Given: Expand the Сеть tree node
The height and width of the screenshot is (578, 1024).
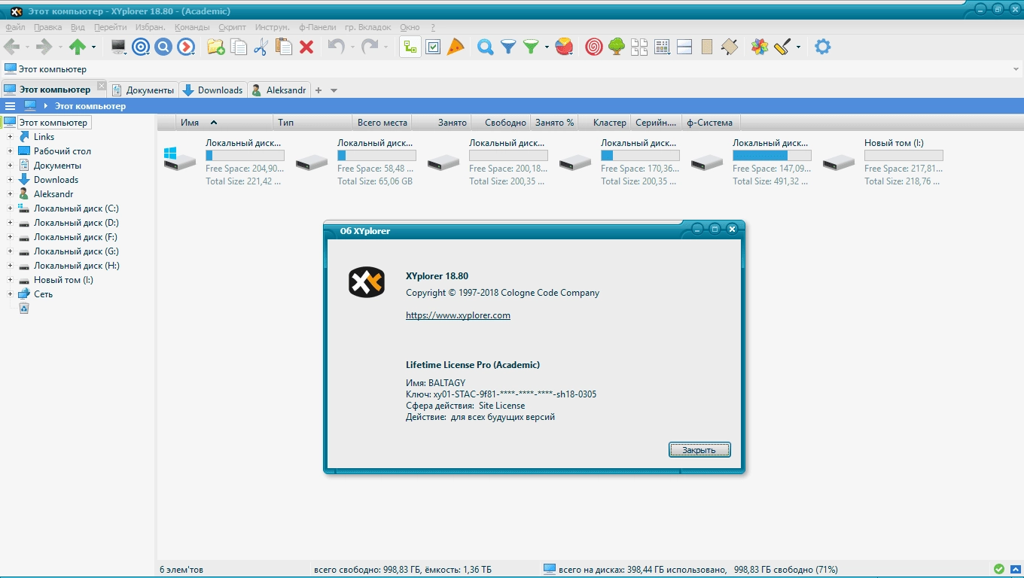Looking at the screenshot, I should coord(10,294).
